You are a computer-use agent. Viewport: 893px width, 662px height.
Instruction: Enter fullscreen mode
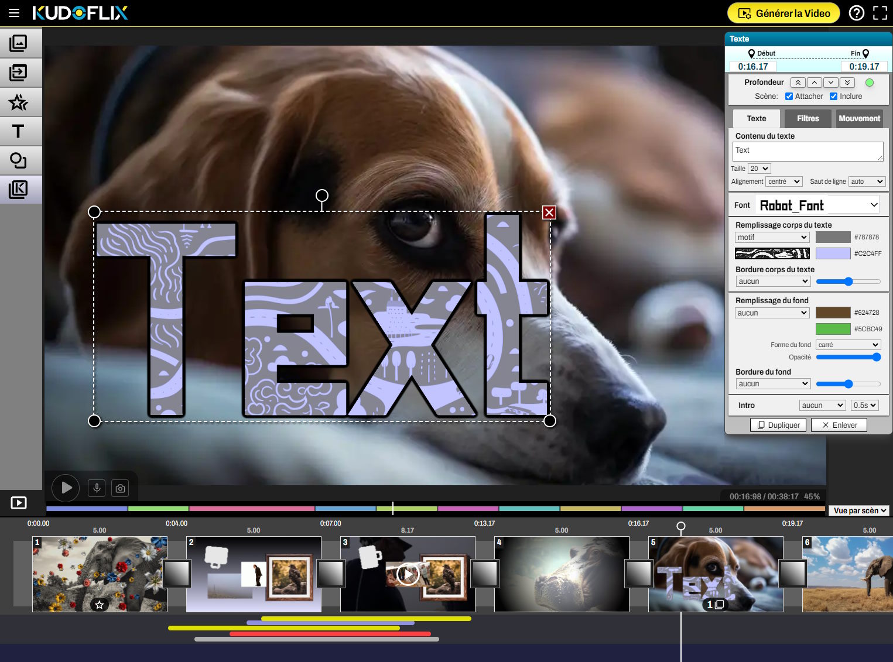880,13
